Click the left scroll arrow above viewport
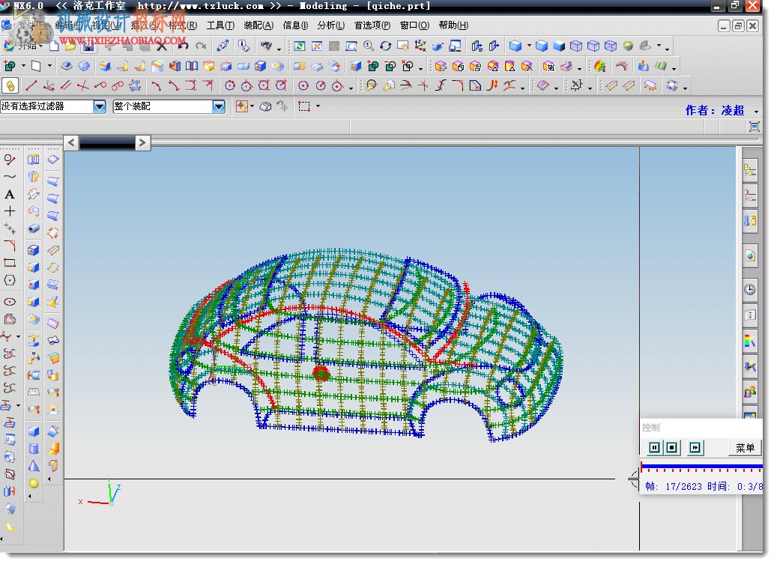774x564 pixels. click(72, 142)
